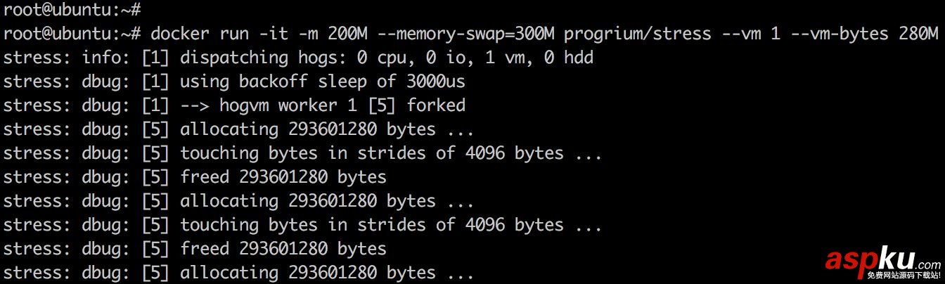Click the "dispatching hogs" info line
This screenshot has width=945, height=284.
coord(298,57)
